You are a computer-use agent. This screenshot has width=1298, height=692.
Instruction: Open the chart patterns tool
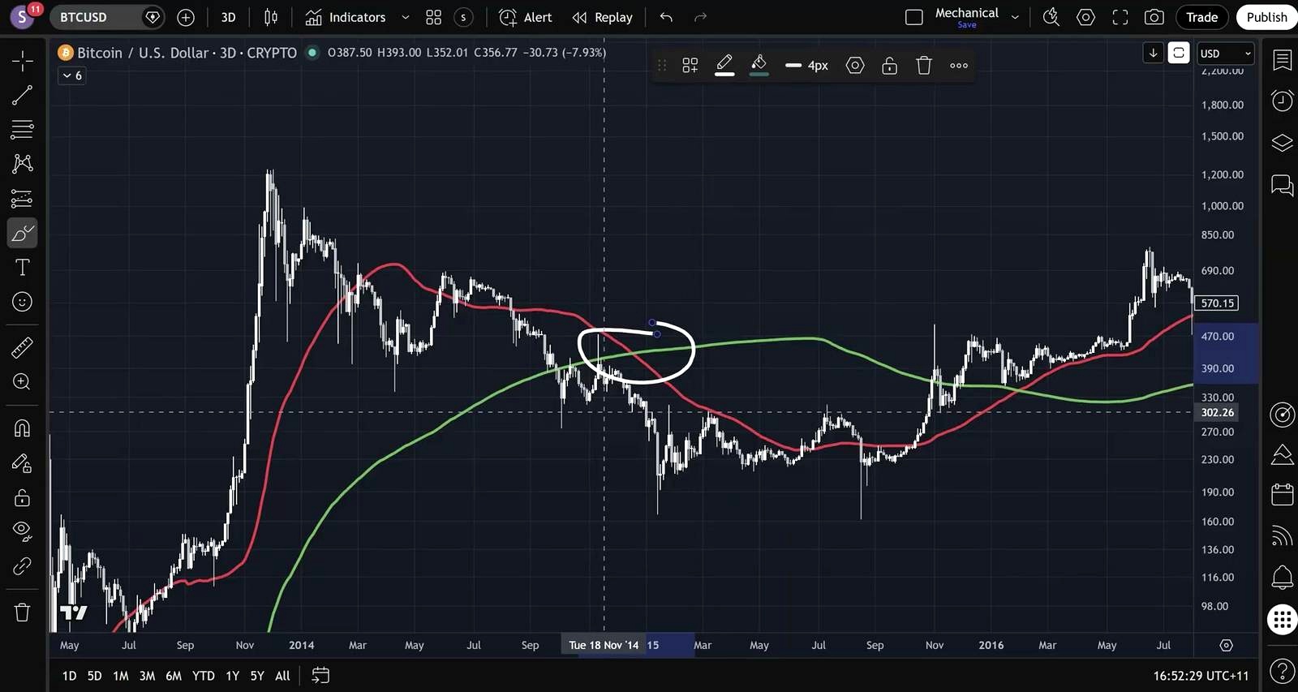tap(22, 164)
